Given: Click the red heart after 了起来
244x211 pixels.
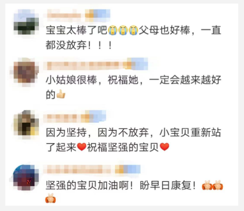Looking at the screenshot, I should [x=81, y=147].
